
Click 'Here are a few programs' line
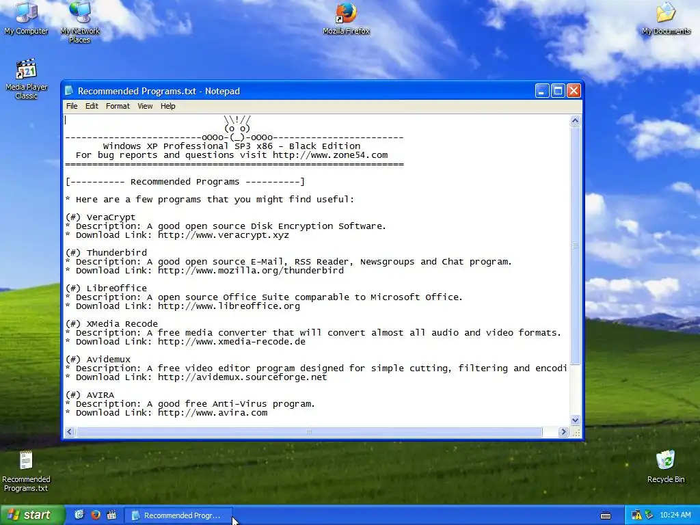coord(210,200)
